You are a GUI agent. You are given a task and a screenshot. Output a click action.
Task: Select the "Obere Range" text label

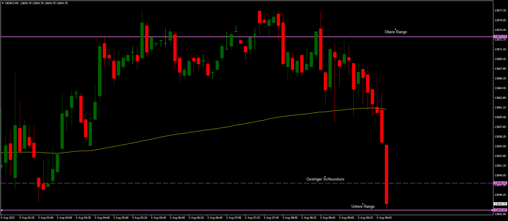click(395, 32)
